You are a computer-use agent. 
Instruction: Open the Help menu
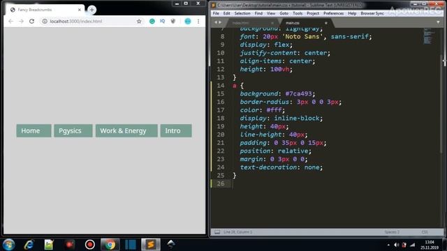352,13
